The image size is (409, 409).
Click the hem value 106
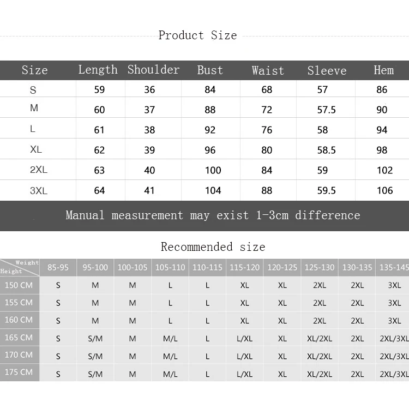(x=384, y=190)
